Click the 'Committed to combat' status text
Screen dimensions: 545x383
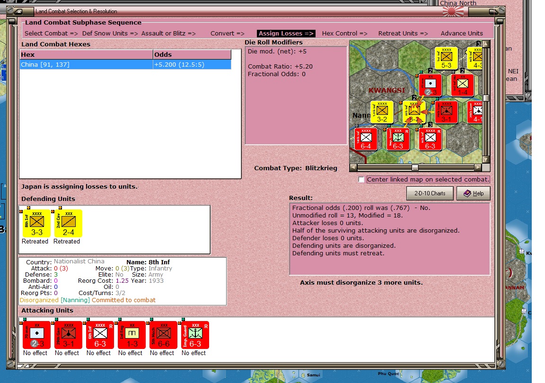[124, 300]
